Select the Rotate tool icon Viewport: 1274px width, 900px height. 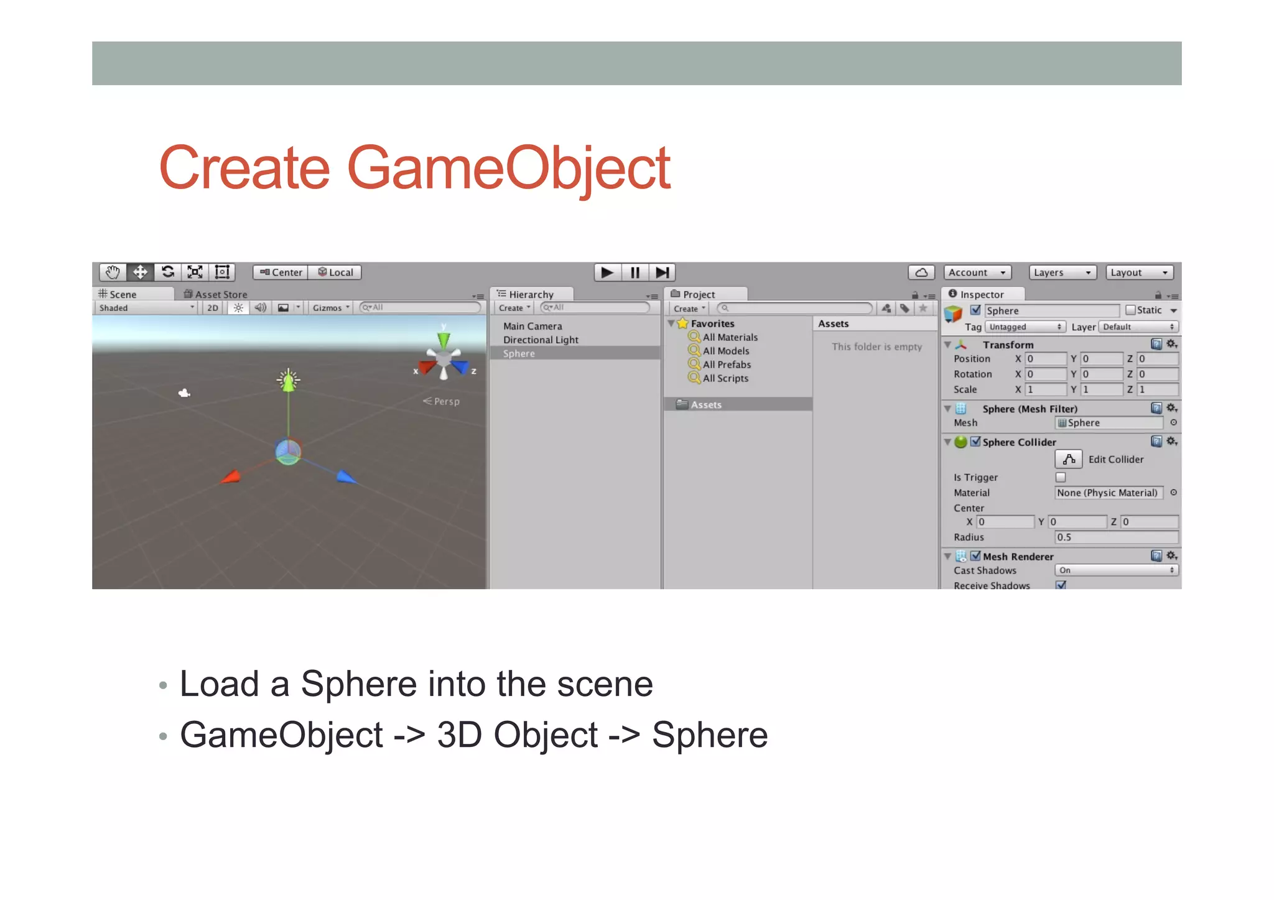pyautogui.click(x=168, y=272)
